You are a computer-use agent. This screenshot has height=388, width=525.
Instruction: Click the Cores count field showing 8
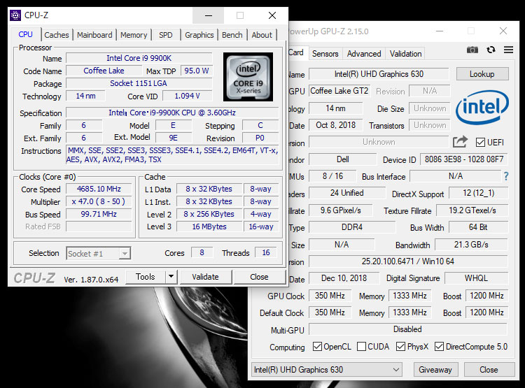(x=202, y=252)
